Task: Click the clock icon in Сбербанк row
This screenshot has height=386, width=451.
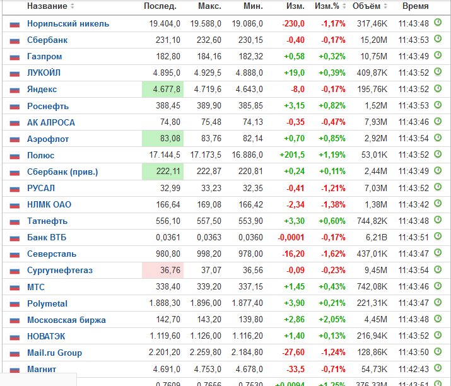Action: 438,38
